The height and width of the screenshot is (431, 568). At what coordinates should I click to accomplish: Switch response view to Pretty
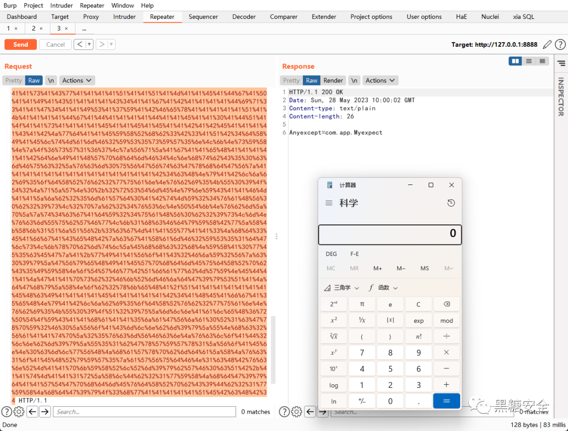pyautogui.click(x=291, y=80)
